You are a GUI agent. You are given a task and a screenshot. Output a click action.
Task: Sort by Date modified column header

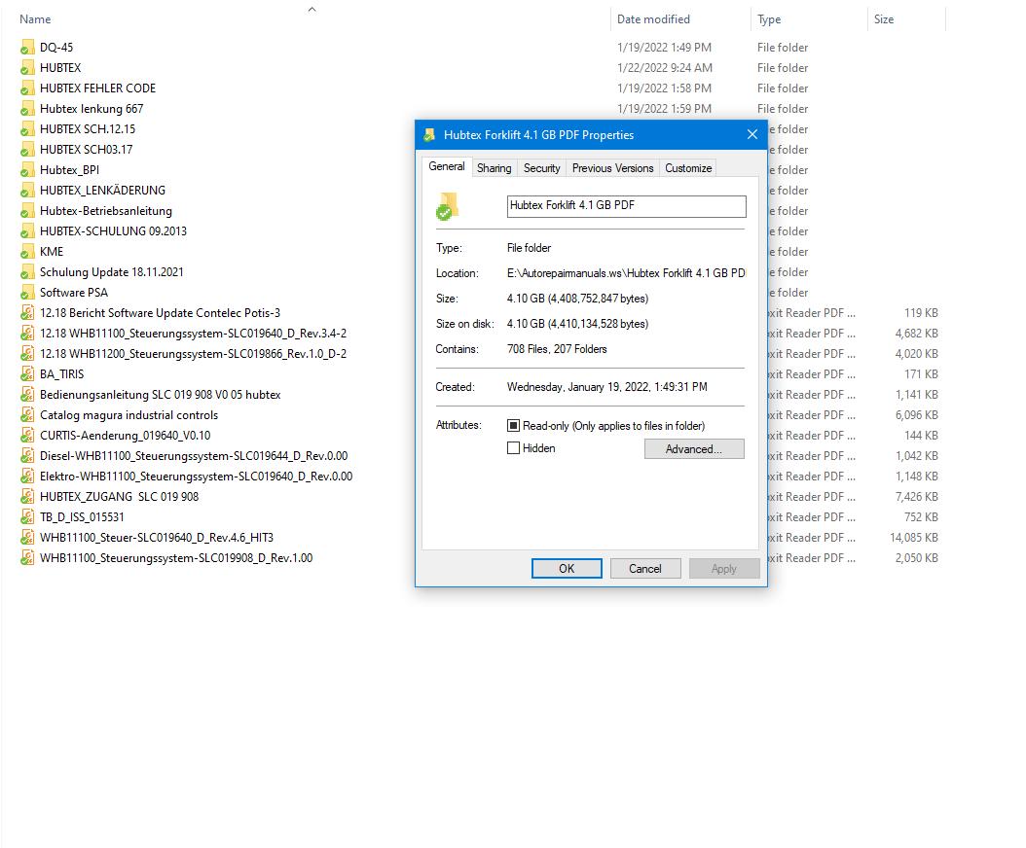pyautogui.click(x=653, y=19)
